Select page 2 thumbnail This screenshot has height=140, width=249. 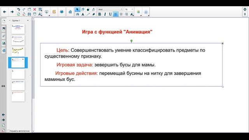(18, 40)
